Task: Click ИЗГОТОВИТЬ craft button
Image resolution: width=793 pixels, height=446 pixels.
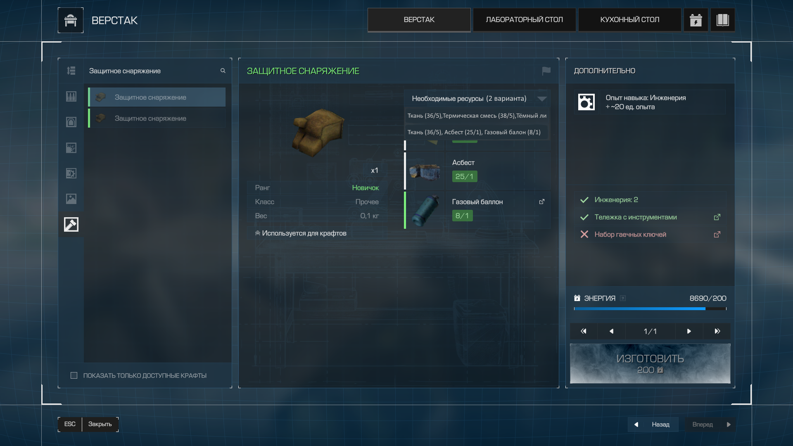Action: pos(650,363)
